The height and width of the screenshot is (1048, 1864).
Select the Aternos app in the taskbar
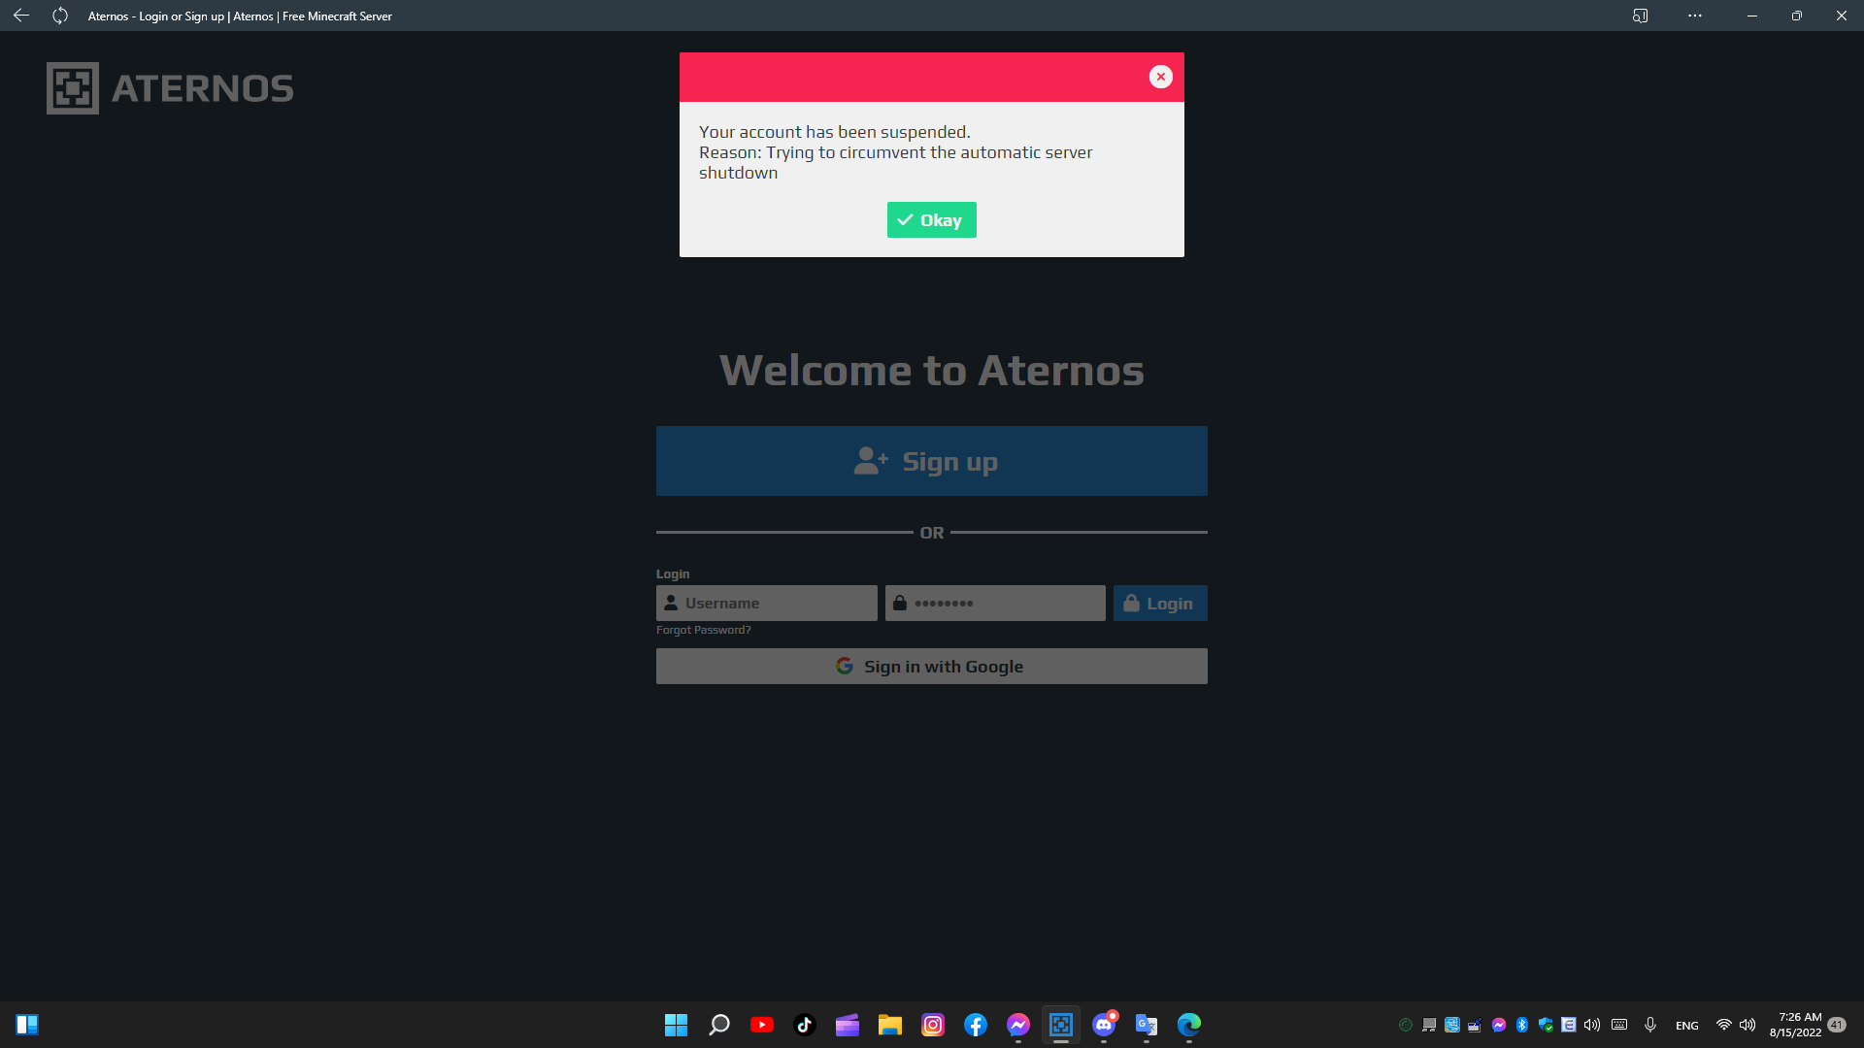click(1061, 1025)
